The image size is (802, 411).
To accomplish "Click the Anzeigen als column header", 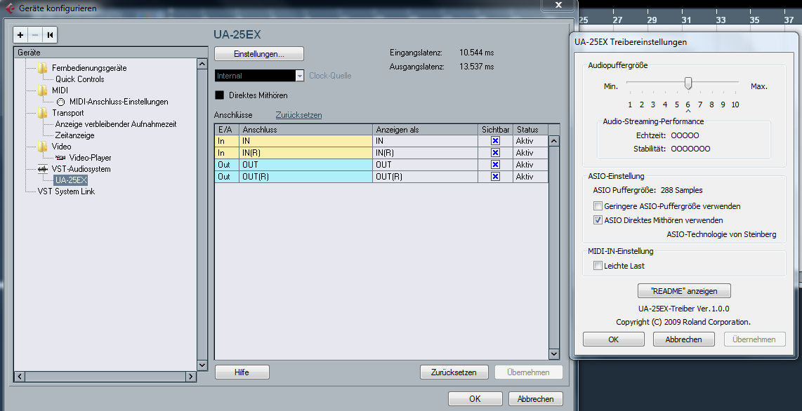I will (426, 130).
